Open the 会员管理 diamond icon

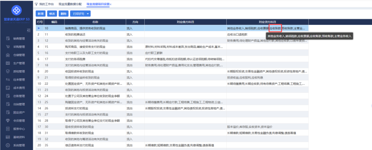(8, 121)
